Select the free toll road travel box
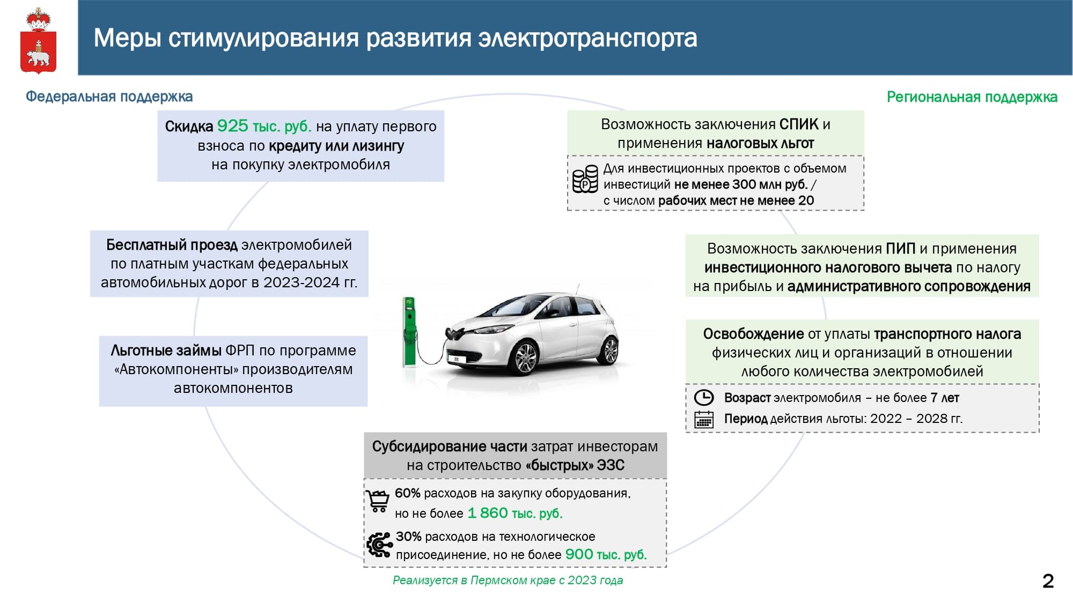This screenshot has height=603, width=1073. point(229,264)
